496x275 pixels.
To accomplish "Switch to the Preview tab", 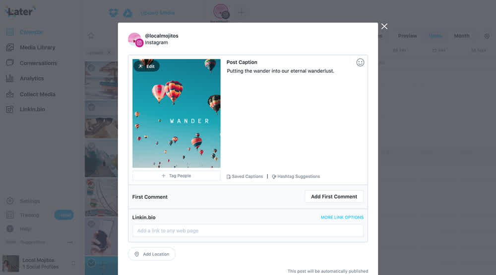I will pos(407,36).
